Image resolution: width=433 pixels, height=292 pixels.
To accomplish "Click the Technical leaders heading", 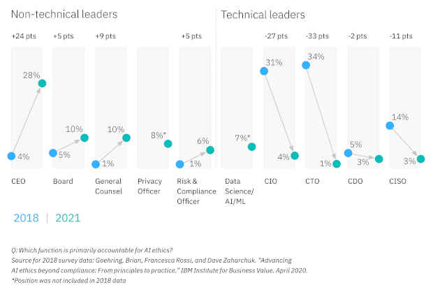I will click(263, 15).
